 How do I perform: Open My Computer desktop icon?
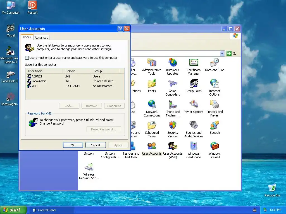tap(11, 8)
